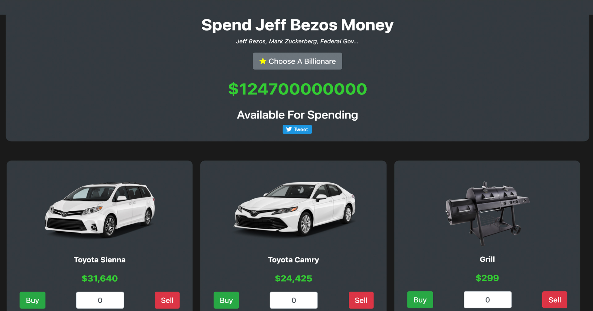593x311 pixels.
Task: Sell a Toyota Sienna
Action: tap(167, 300)
